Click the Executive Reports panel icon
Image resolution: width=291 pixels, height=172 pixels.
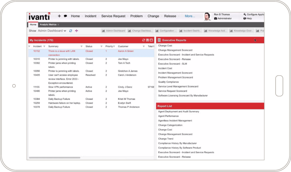pyautogui.click(x=159, y=40)
